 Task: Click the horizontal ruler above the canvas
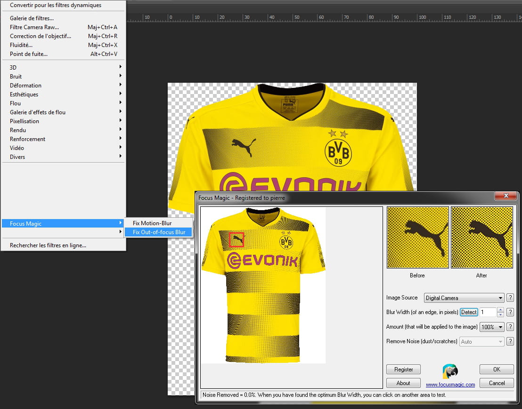324,17
